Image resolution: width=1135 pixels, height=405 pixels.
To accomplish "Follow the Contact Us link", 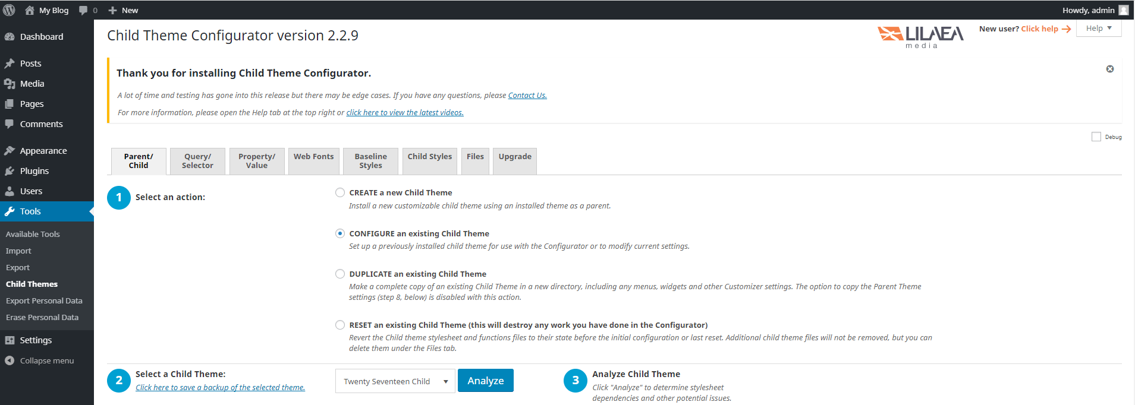I will [527, 96].
